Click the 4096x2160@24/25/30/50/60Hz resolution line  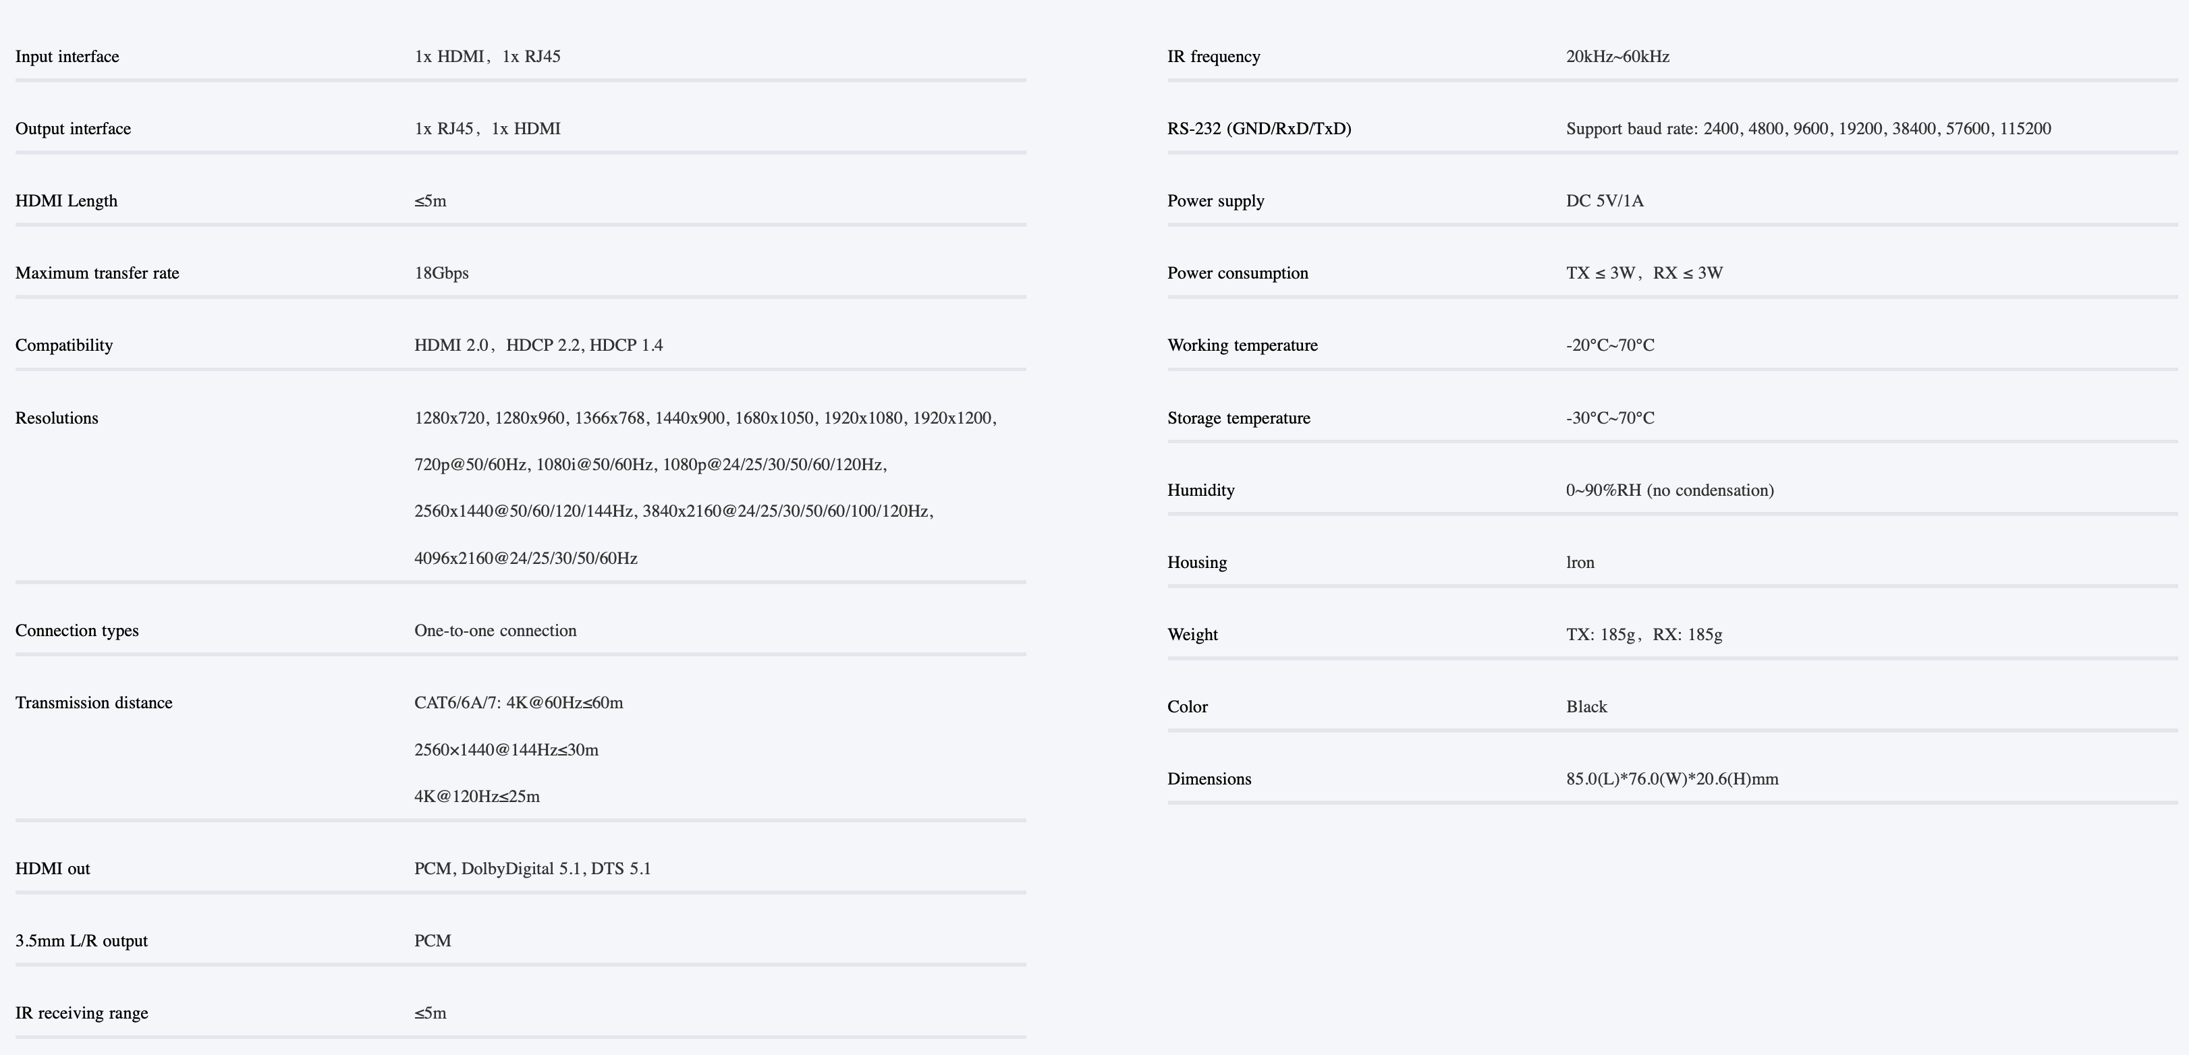pyautogui.click(x=526, y=558)
